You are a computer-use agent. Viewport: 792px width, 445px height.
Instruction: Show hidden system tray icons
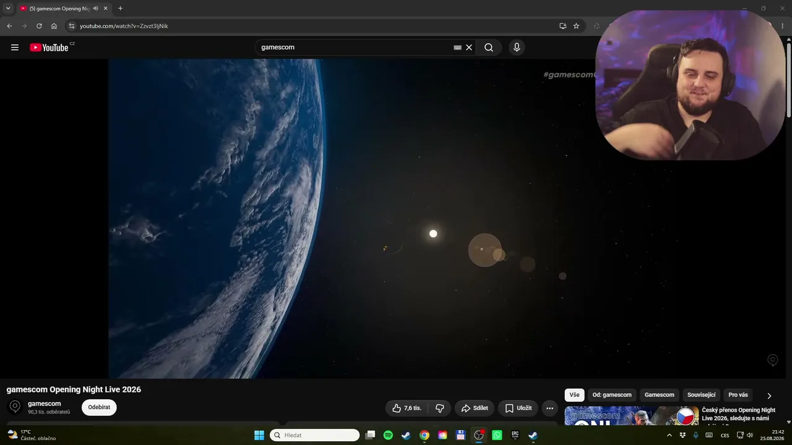(669, 435)
